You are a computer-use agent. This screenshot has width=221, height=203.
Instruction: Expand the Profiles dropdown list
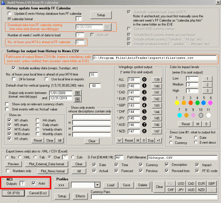(x=97, y=185)
